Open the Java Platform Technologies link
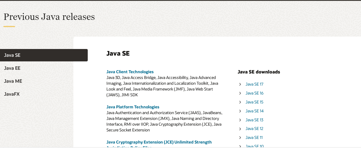The image size is (361, 149). click(133, 107)
